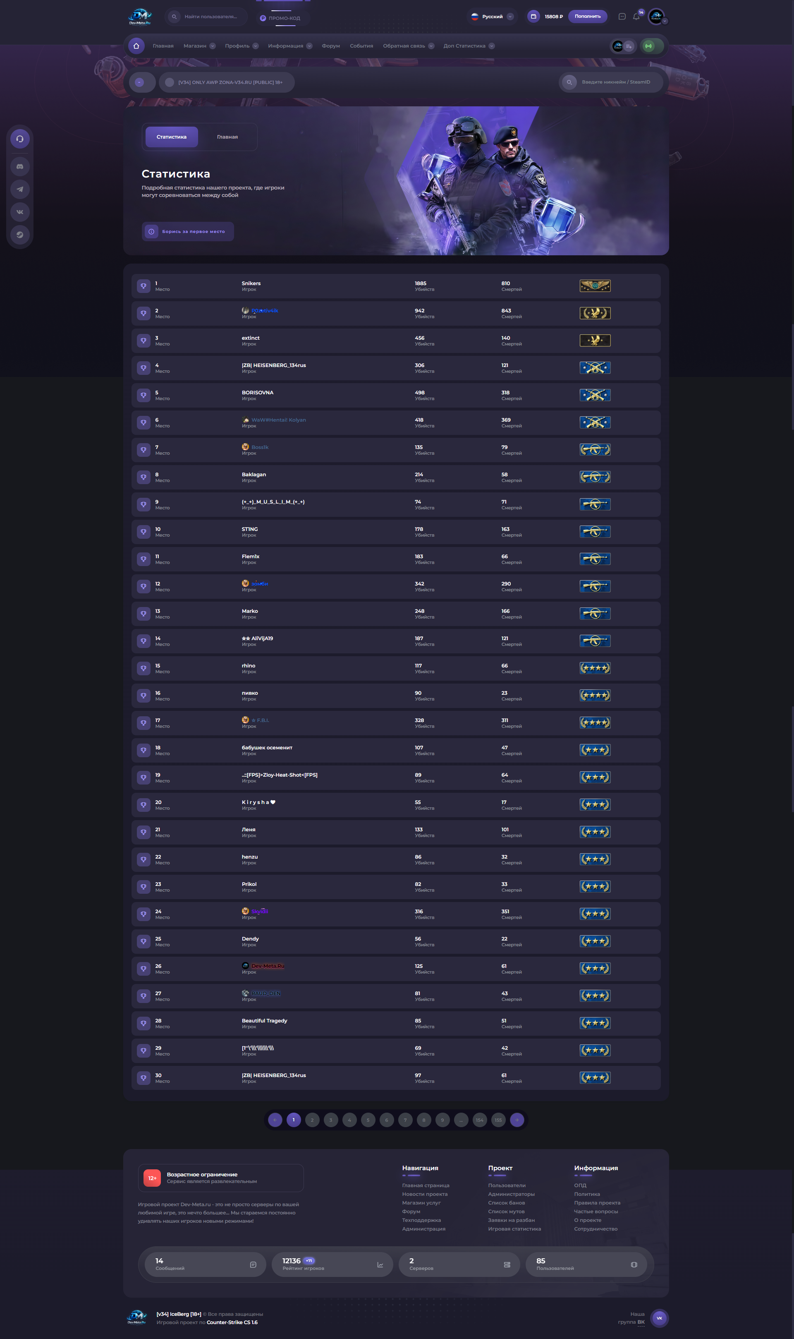This screenshot has width=794, height=1339.
Task: Click the Telegram sidebar icon
Action: pyautogui.click(x=20, y=190)
